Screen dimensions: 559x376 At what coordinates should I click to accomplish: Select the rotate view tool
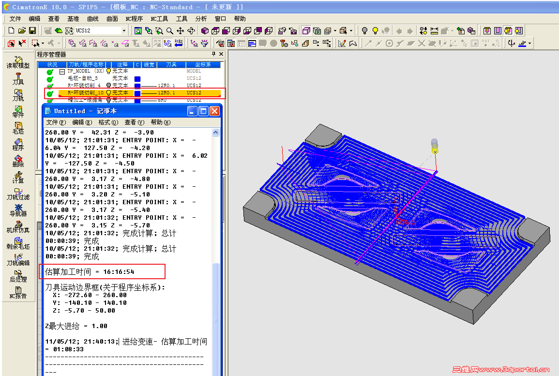191,31
